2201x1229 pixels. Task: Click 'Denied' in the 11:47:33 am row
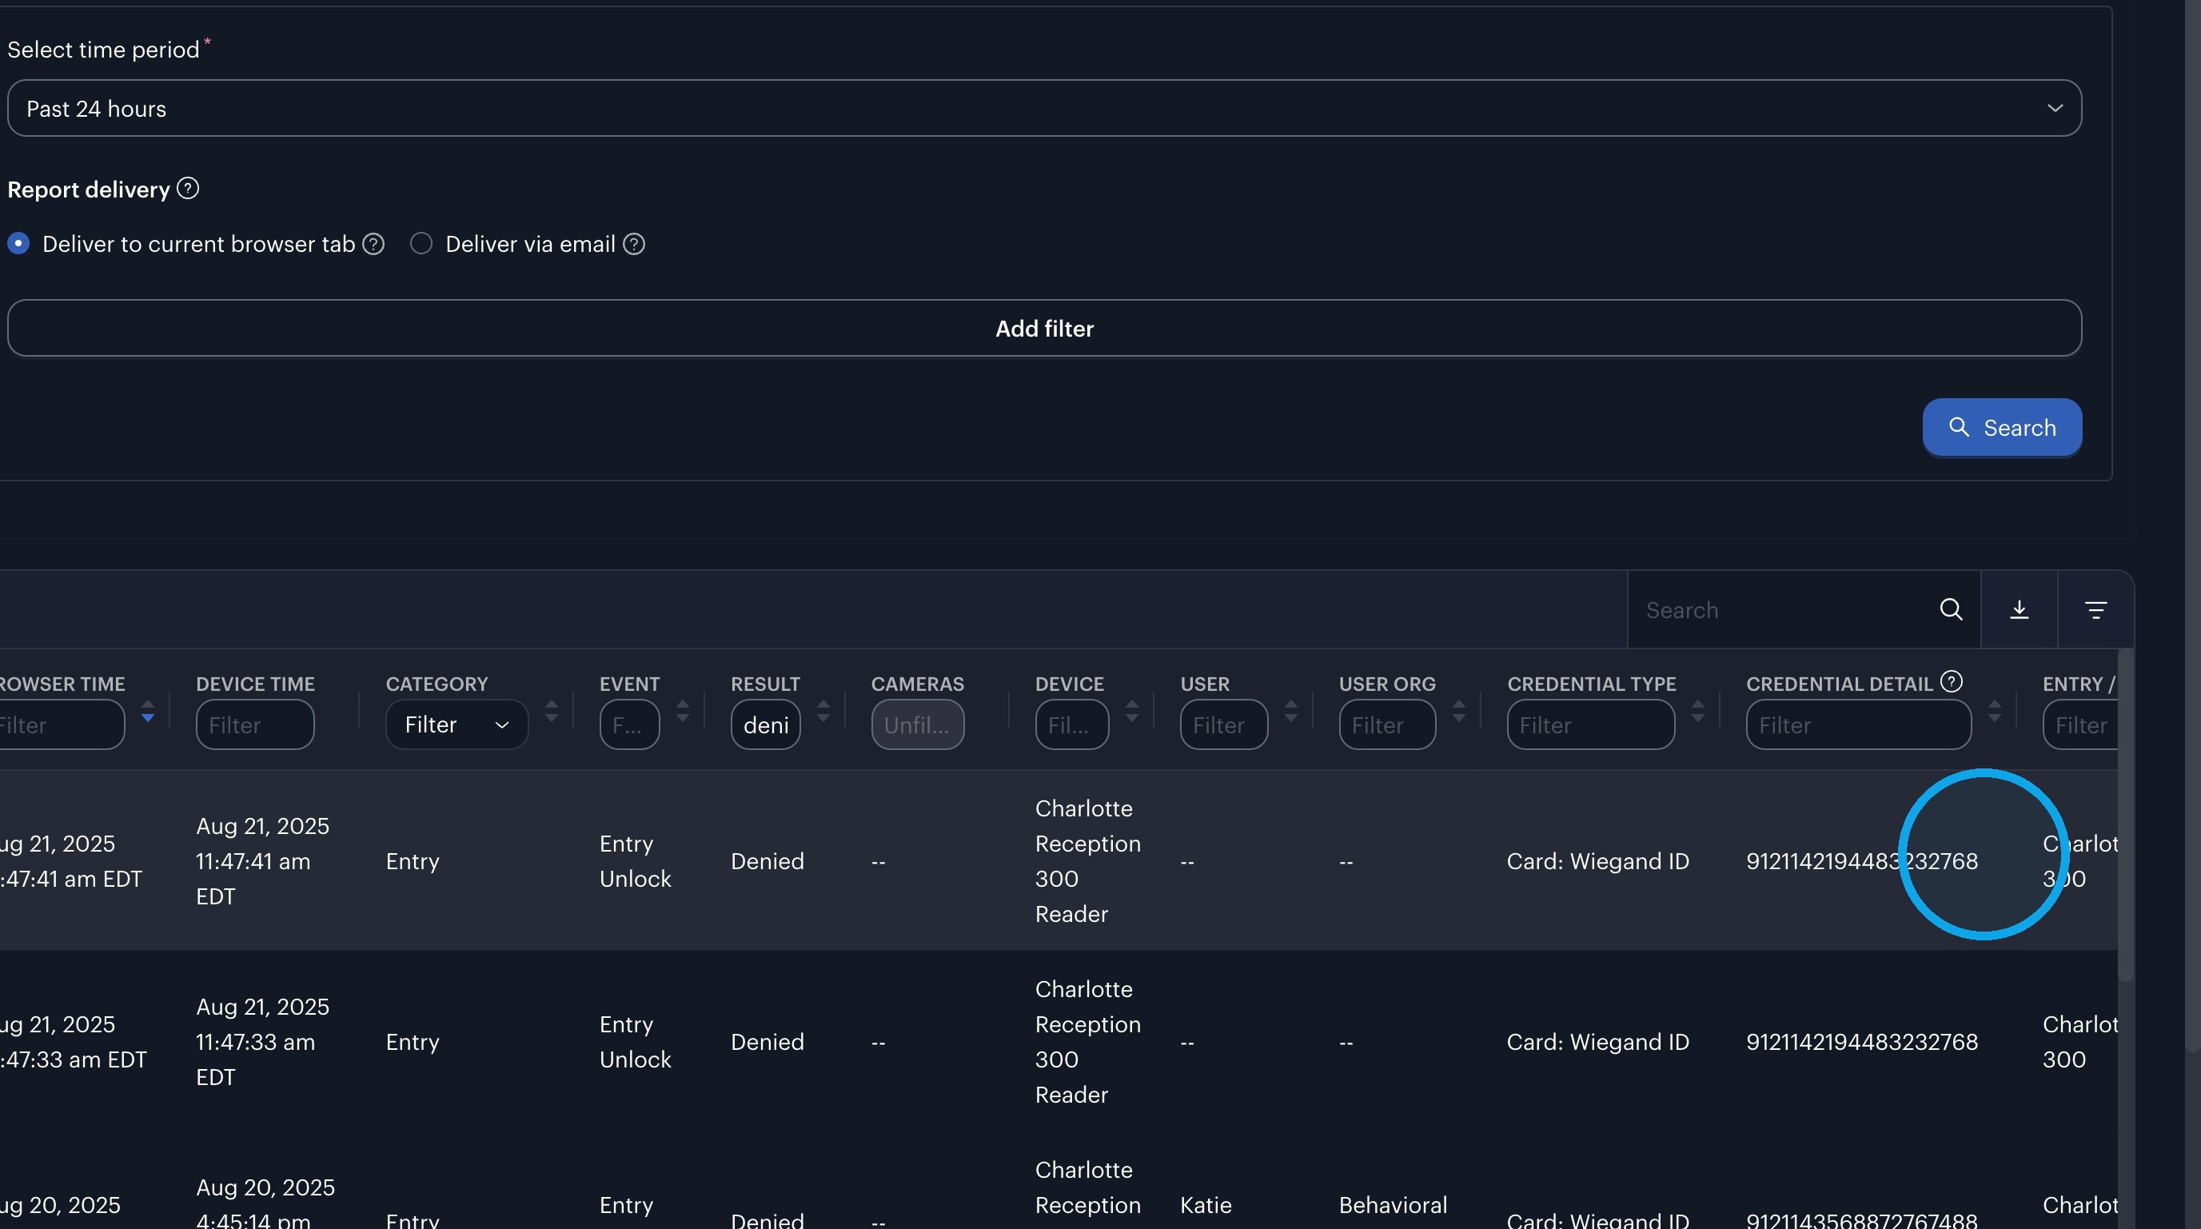tap(768, 1042)
